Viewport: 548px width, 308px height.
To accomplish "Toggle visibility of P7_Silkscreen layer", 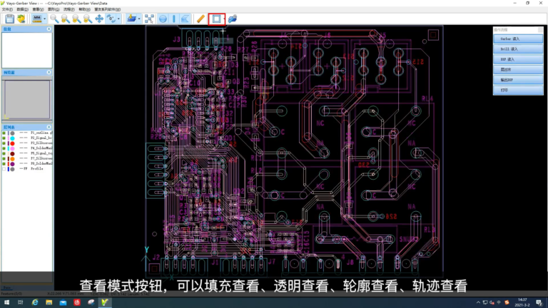I will coord(4,158).
